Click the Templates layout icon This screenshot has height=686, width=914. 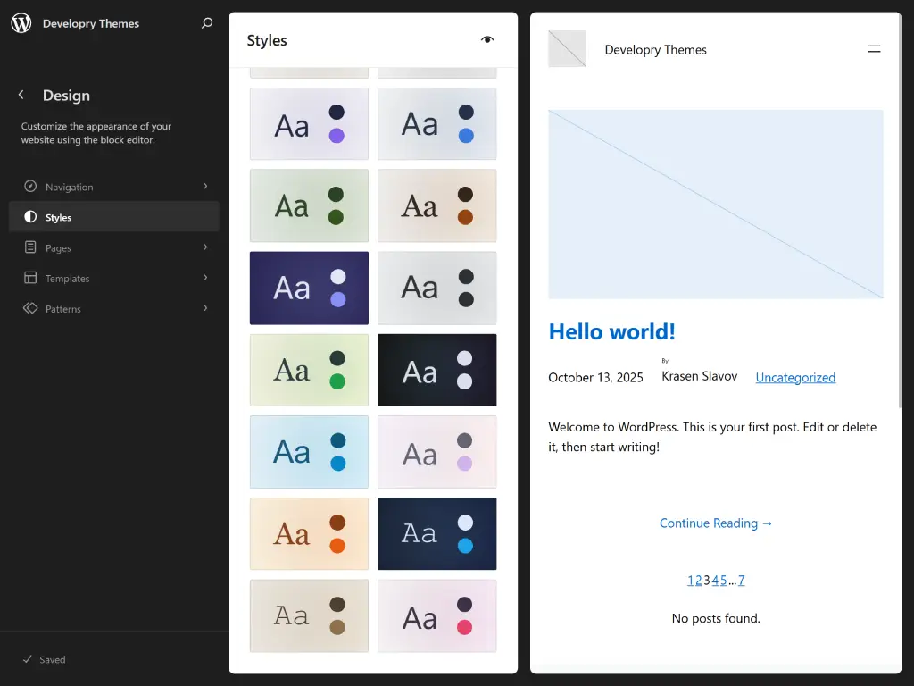tap(30, 278)
